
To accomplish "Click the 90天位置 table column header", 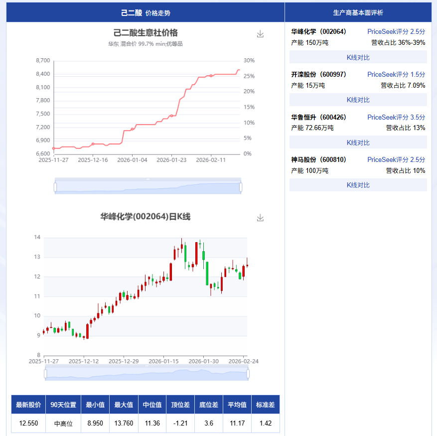I will point(63,405).
